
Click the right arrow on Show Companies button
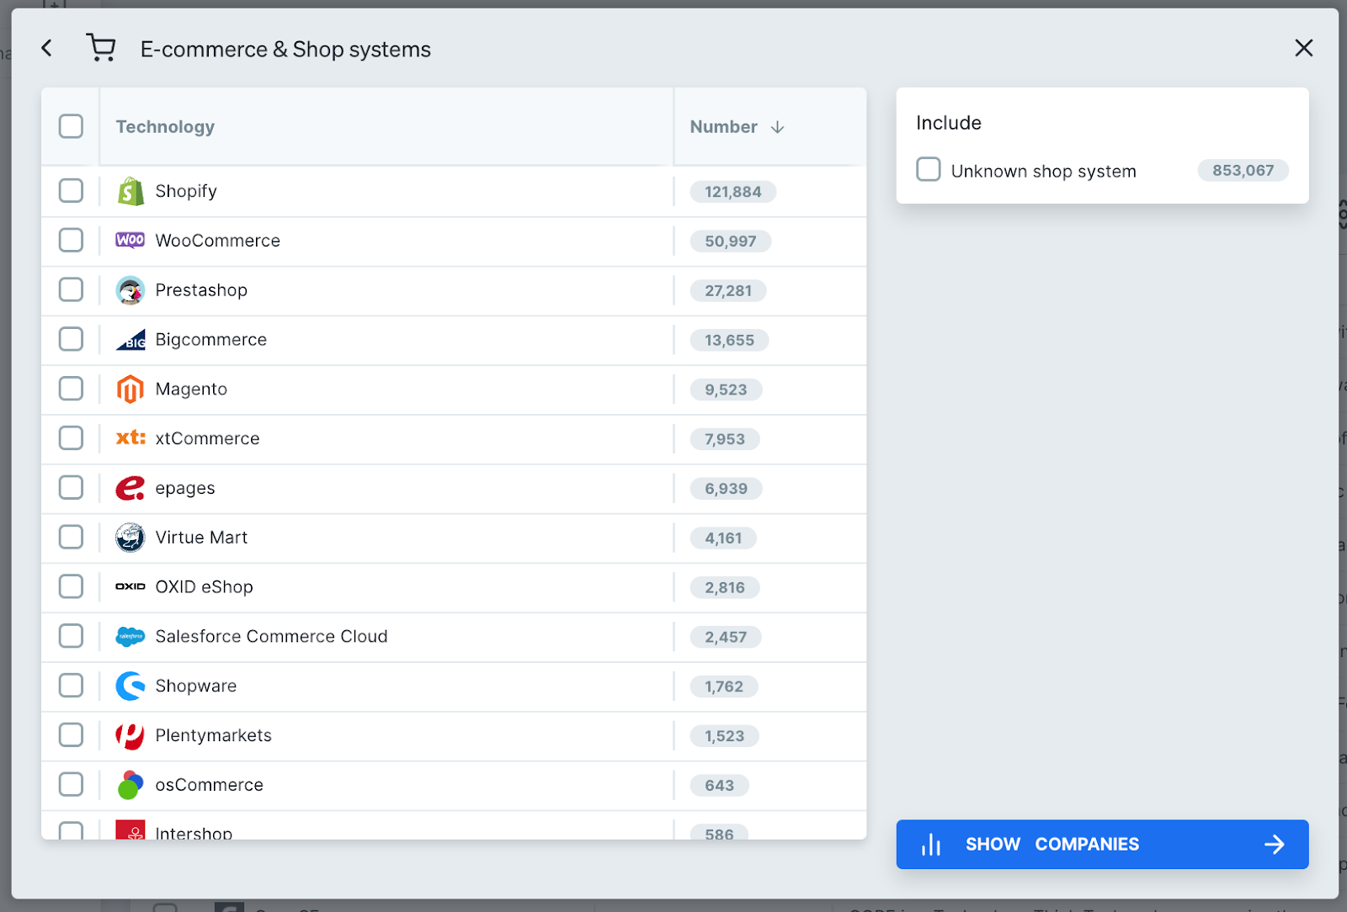click(1275, 844)
